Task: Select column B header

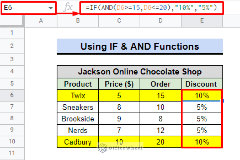Action: (77, 21)
